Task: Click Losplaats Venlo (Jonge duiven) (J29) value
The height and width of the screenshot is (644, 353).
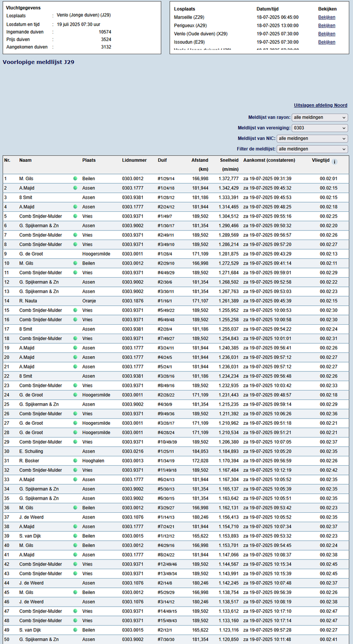Action: (x=84, y=15)
